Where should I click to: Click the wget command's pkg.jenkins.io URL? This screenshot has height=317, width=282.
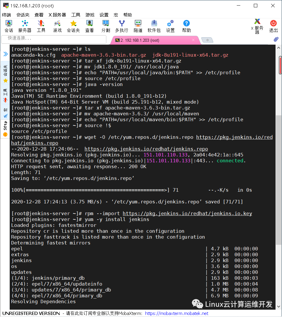pos(234,137)
